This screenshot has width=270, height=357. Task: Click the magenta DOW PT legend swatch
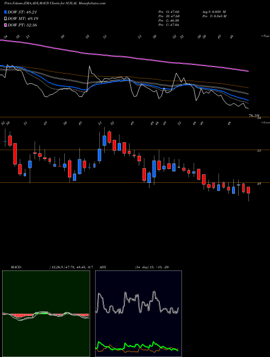pos(5,25)
